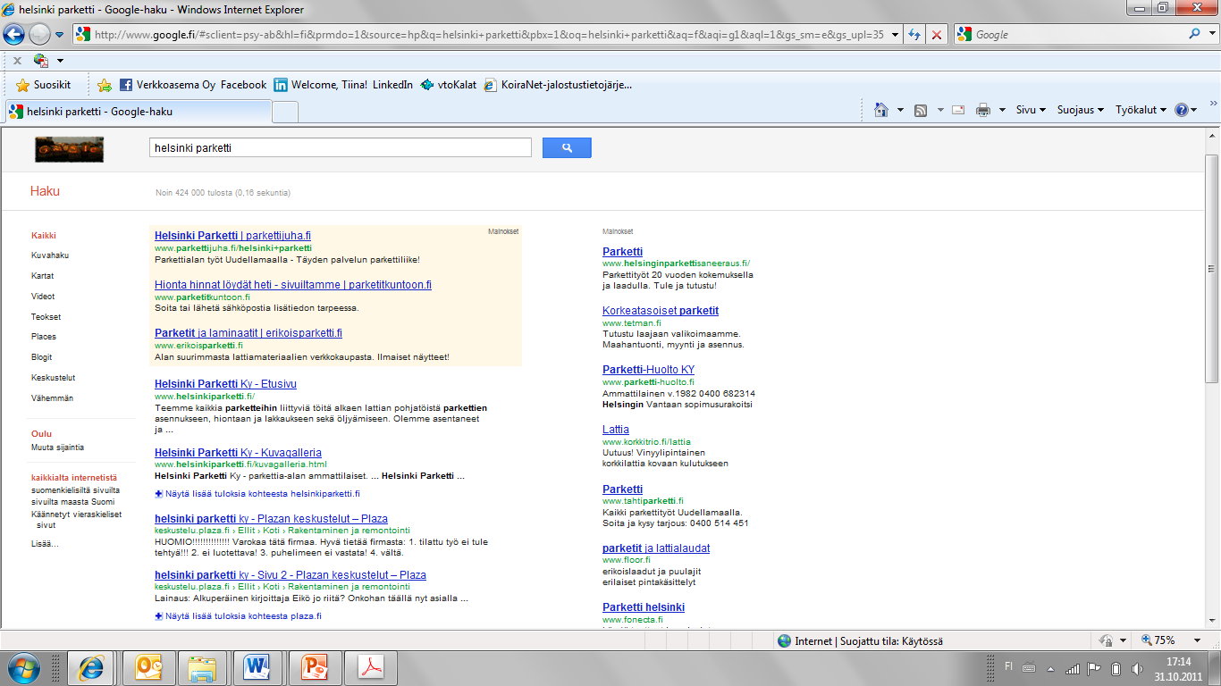Select Kartat in left sidebar
Image resolution: width=1221 pixels, height=686 pixels.
43,276
